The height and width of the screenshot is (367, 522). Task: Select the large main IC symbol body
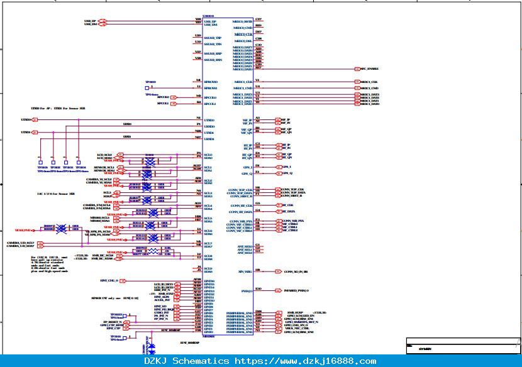click(x=228, y=177)
